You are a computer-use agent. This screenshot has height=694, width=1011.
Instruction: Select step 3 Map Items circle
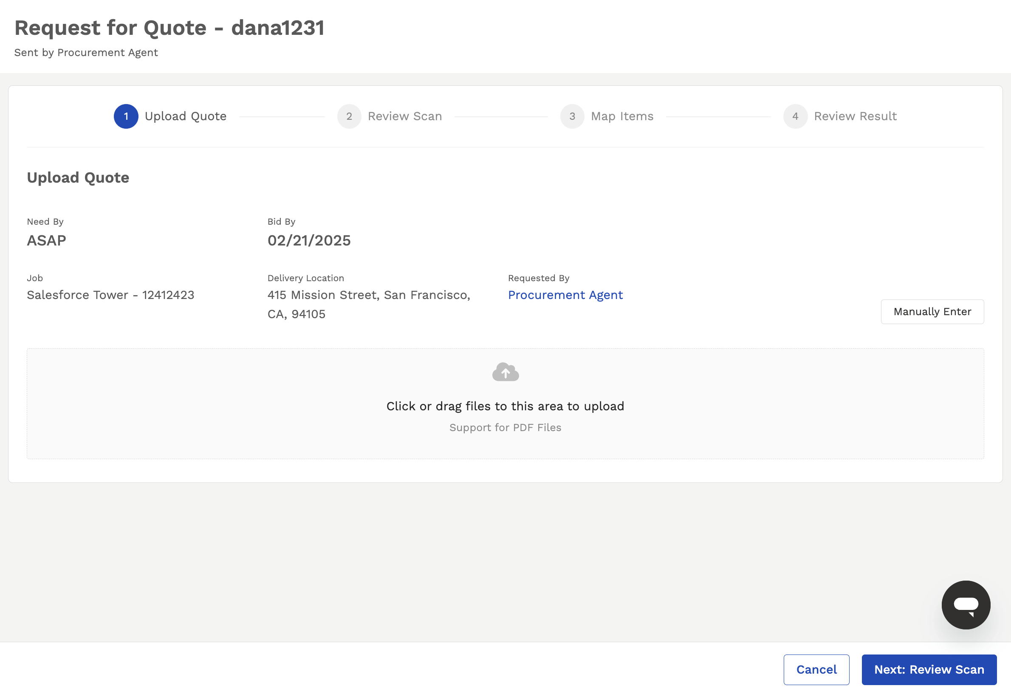click(x=572, y=116)
